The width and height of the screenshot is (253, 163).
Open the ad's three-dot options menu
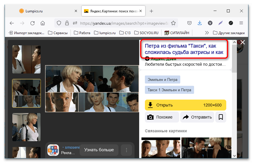coord(126,150)
